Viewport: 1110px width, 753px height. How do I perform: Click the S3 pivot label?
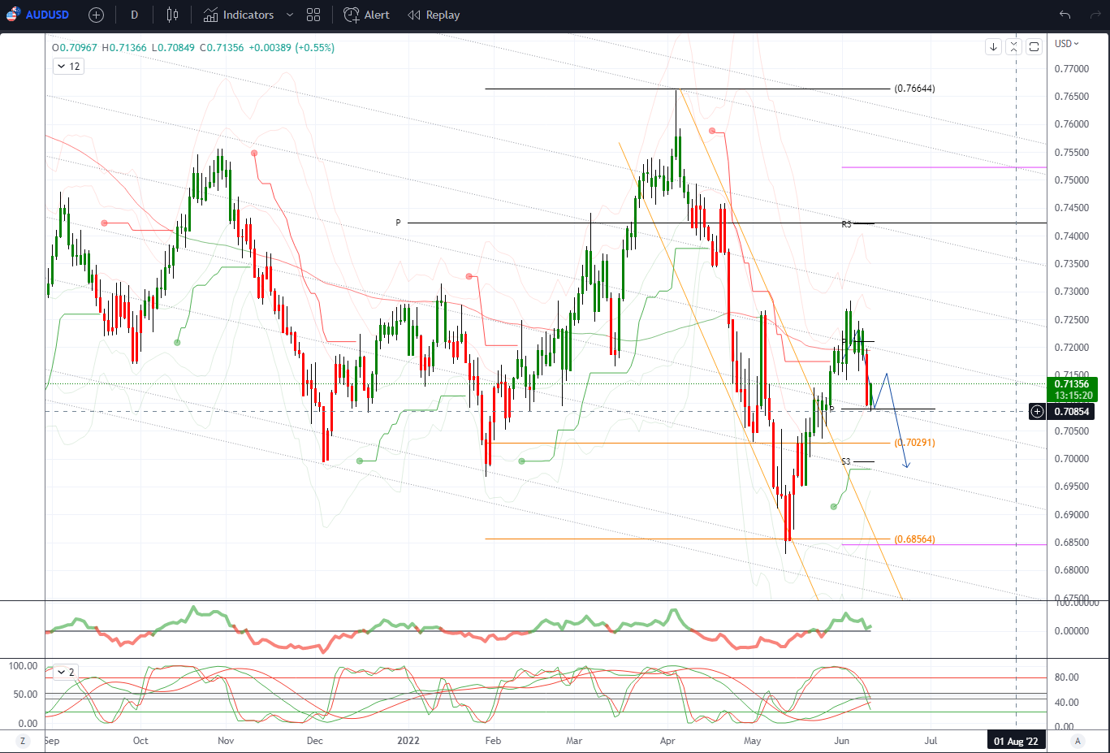point(845,462)
